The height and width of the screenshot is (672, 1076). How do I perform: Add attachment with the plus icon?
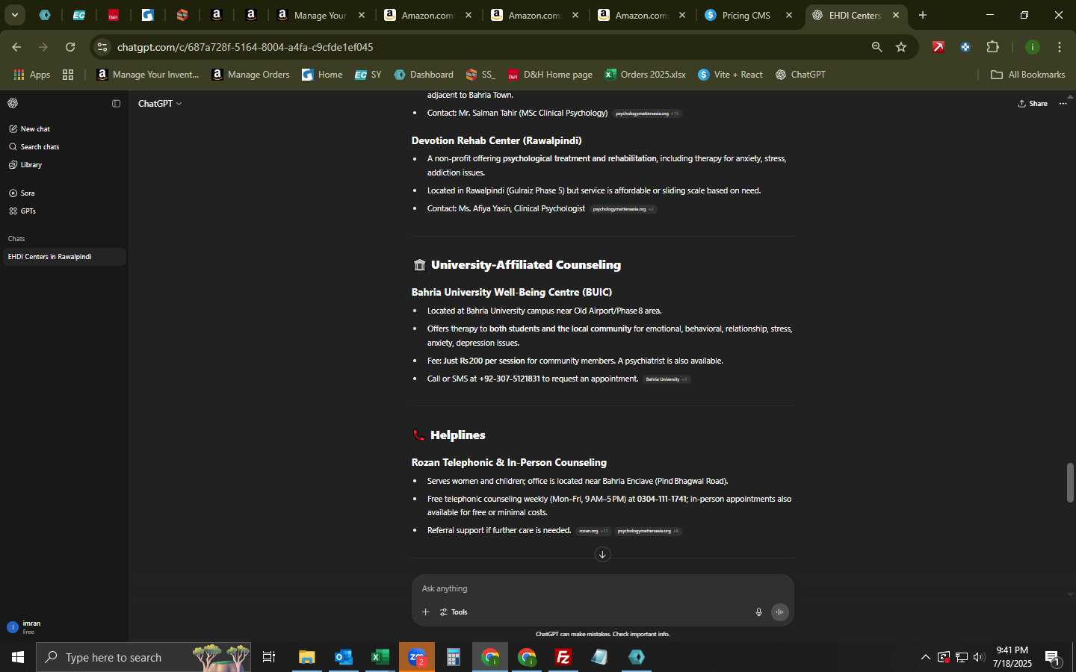coord(425,612)
